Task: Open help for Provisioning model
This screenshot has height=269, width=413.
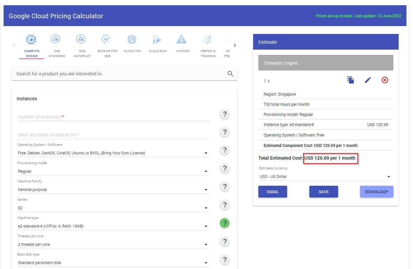Action: point(225,168)
